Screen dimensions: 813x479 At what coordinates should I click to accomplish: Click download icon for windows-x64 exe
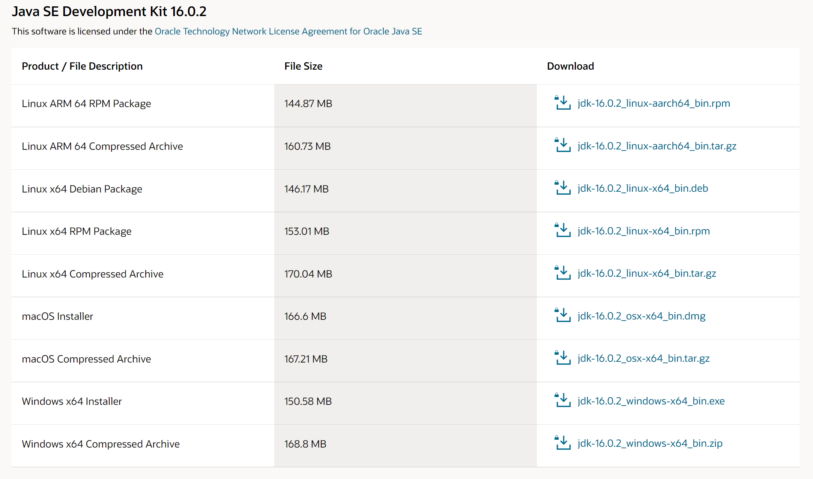562,400
